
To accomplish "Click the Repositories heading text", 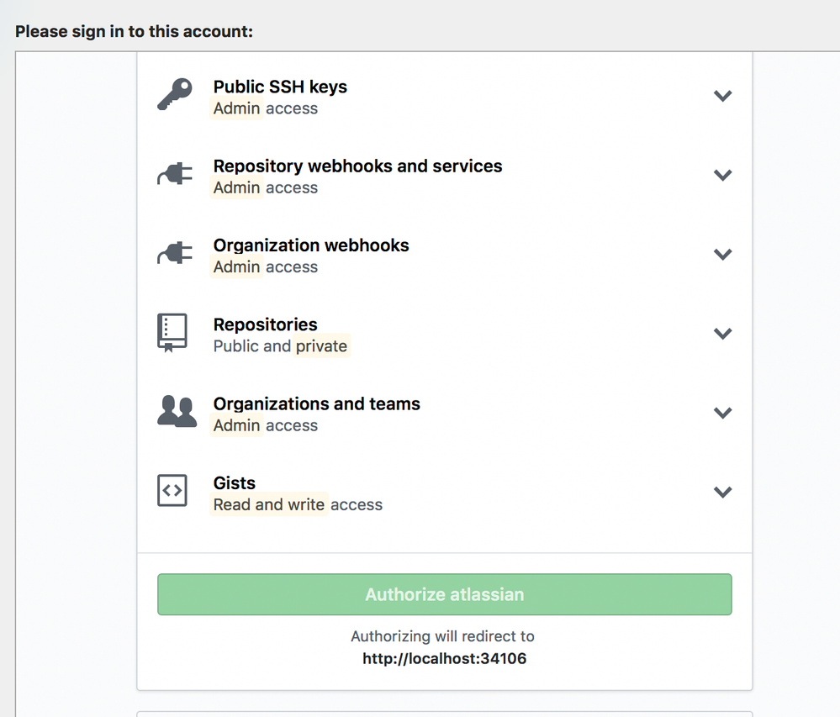I will [x=265, y=324].
